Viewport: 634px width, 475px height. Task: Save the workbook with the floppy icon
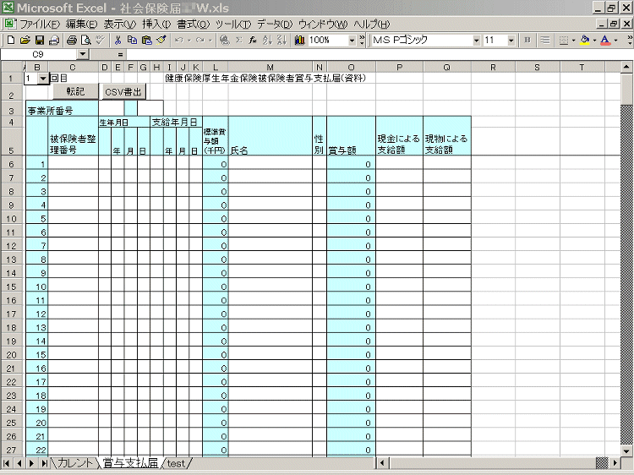tap(39, 40)
